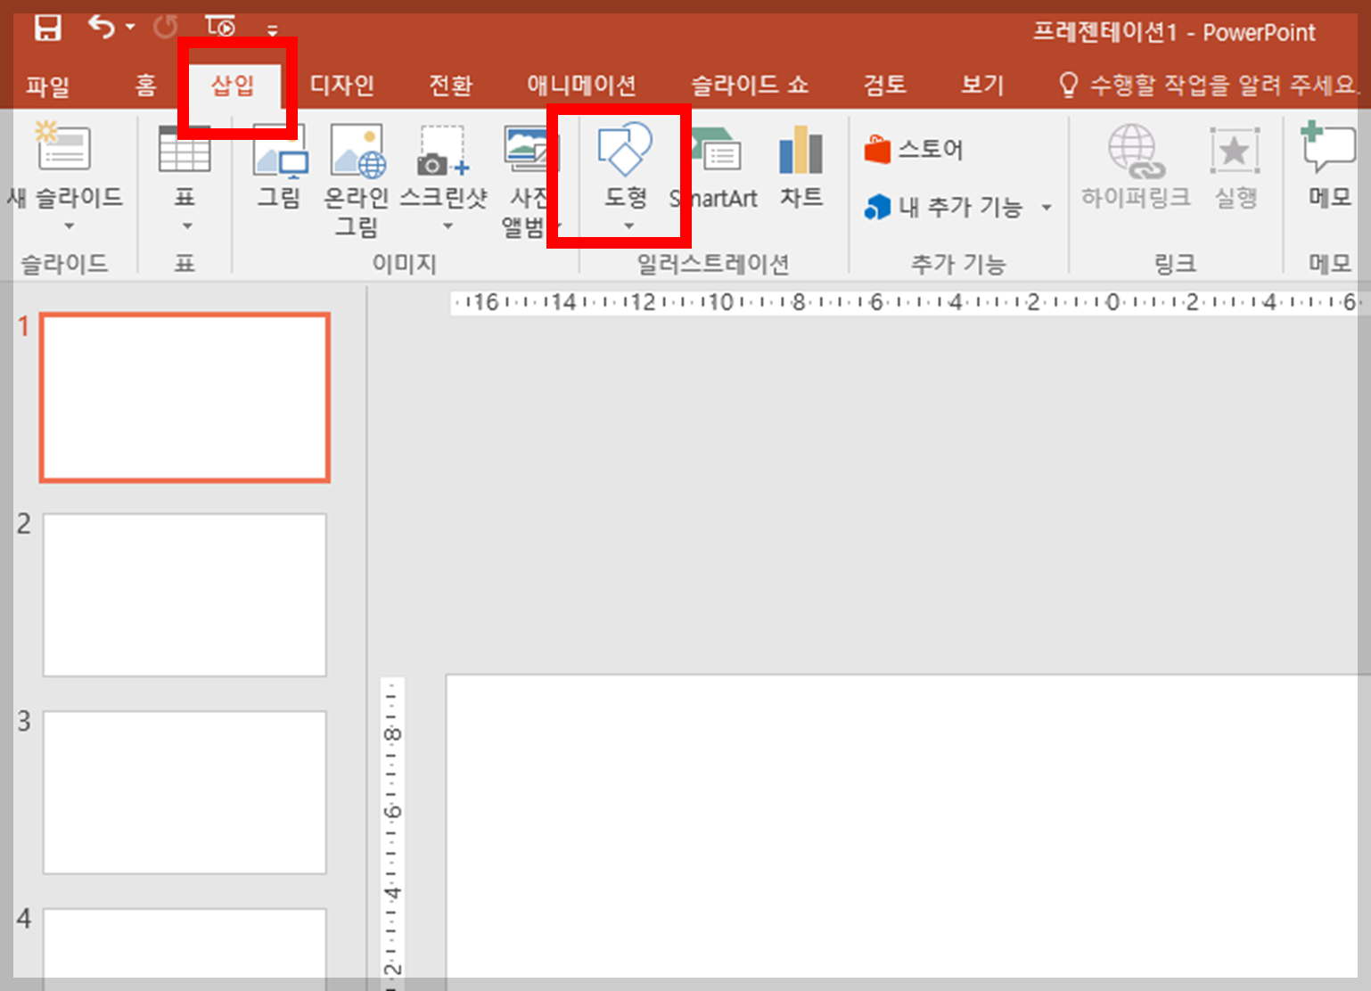1371x991 pixels.
Task: Open the 파일 menu
Action: coord(49,85)
